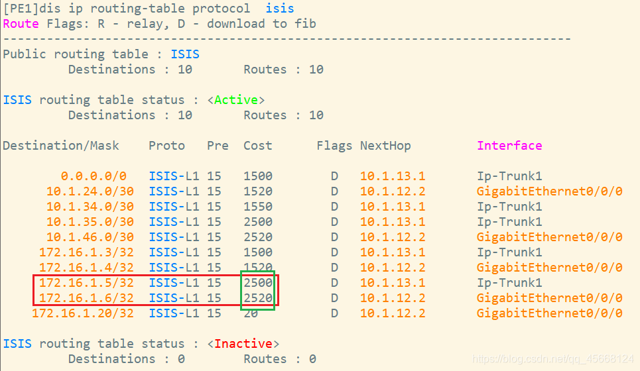Click destination "172.16.1.4/32"
The width and height of the screenshot is (640, 371).
[86, 268]
